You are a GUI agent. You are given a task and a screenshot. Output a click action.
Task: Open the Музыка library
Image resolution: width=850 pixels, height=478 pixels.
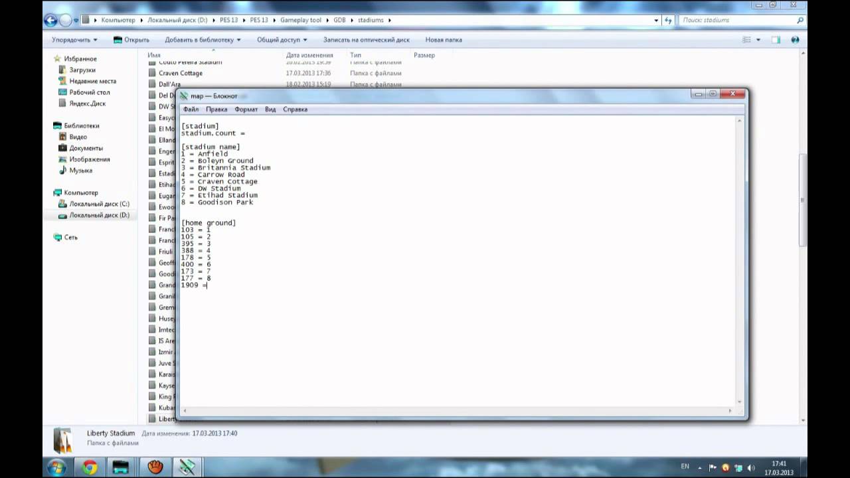80,171
